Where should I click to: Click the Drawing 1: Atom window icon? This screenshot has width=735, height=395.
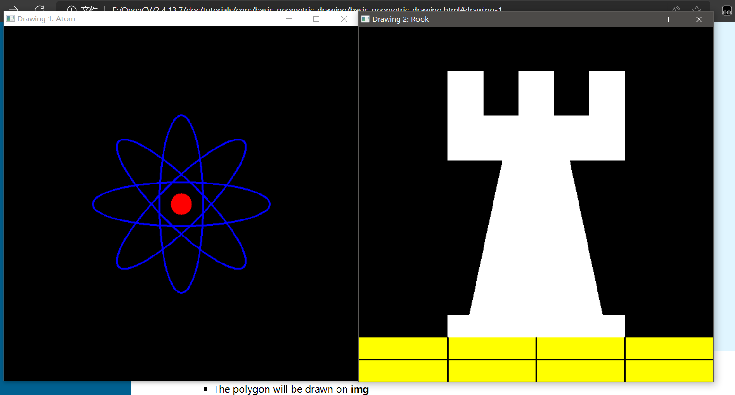tap(10, 19)
